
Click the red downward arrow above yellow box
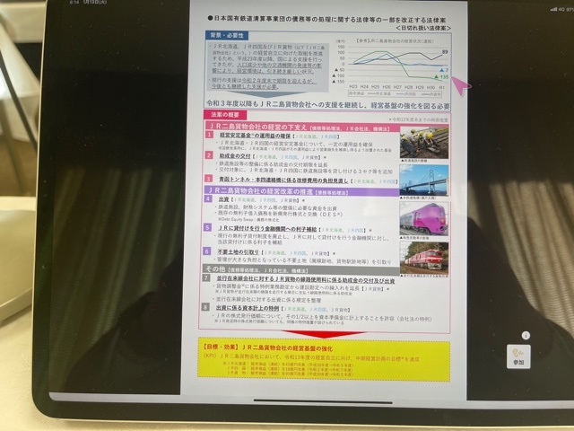[324, 334]
